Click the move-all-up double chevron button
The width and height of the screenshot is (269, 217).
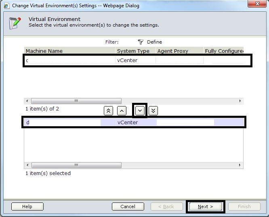pyautogui.click(x=108, y=111)
